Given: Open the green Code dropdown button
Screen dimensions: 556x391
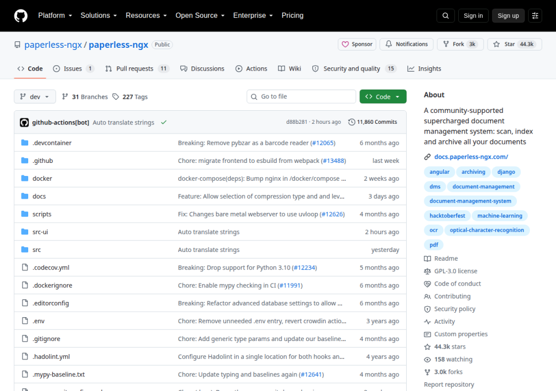Looking at the screenshot, I should click(x=383, y=97).
